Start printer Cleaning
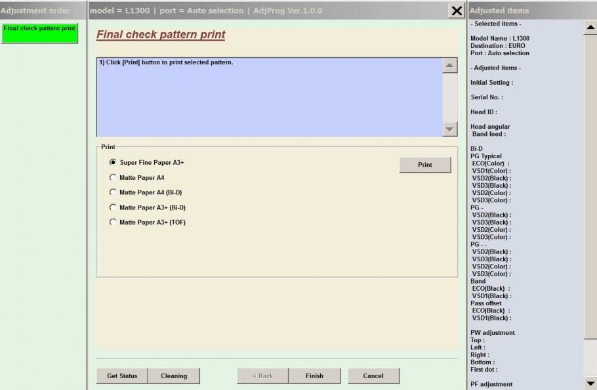The image size is (597, 390). pyautogui.click(x=175, y=376)
